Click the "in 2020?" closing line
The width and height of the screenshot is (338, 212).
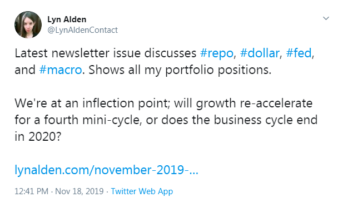pos(38,136)
